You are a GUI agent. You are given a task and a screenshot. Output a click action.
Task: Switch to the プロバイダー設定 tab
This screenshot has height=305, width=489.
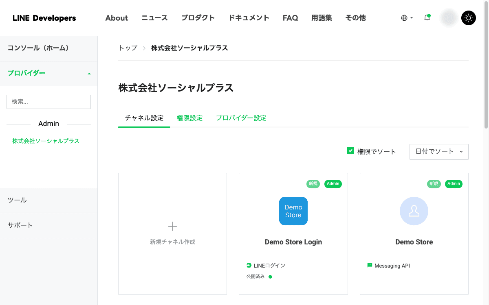(241, 118)
